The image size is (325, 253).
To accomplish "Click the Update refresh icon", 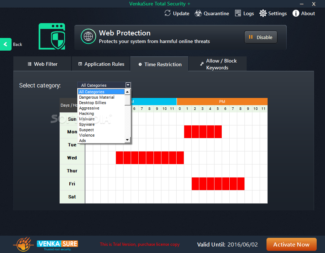I will [x=168, y=13].
